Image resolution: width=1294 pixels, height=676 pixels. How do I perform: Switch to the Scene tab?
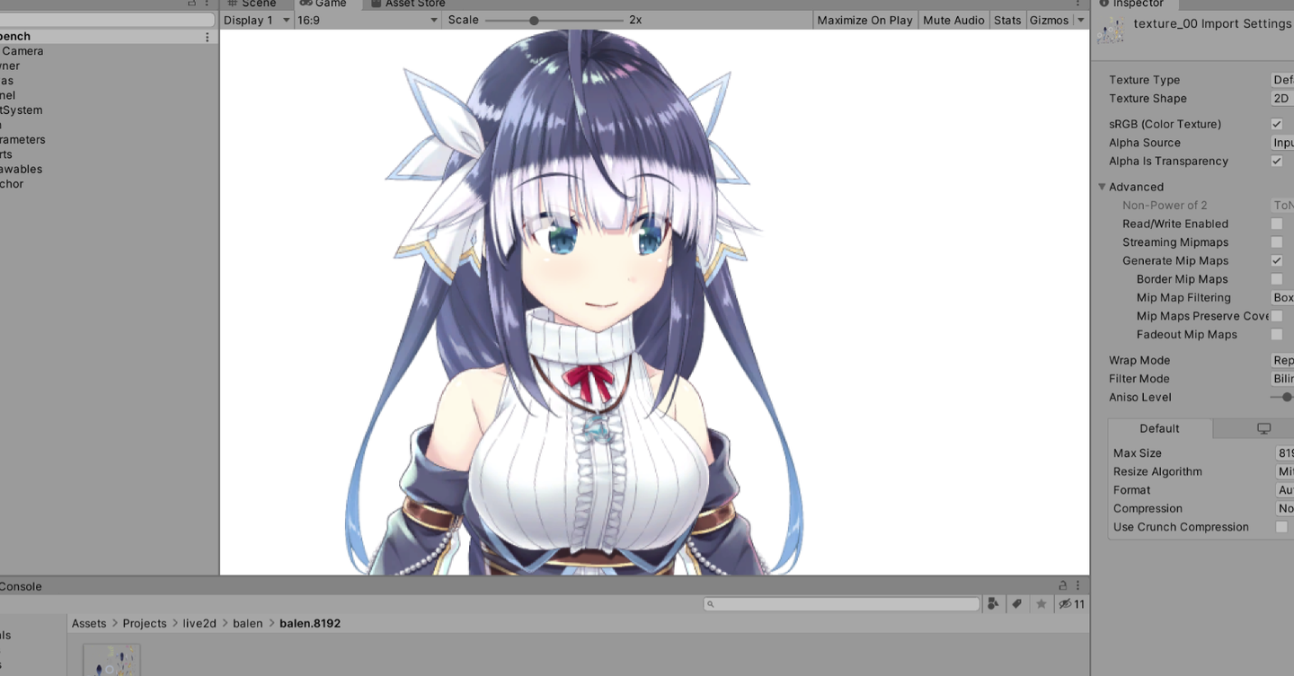pyautogui.click(x=251, y=4)
